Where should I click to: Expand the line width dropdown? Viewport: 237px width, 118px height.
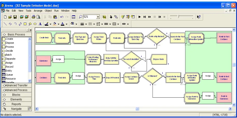coord(86,24)
